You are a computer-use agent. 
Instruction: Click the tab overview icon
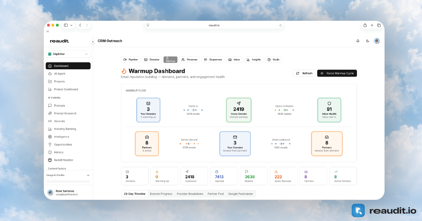379,25
